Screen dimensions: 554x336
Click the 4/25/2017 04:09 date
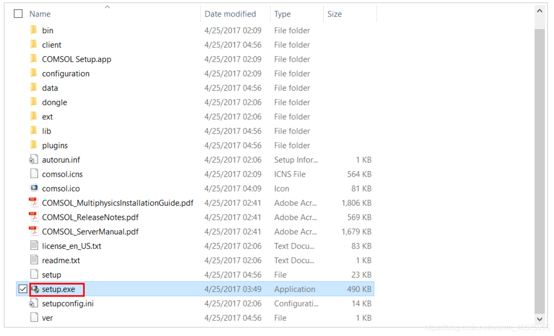pos(233,188)
